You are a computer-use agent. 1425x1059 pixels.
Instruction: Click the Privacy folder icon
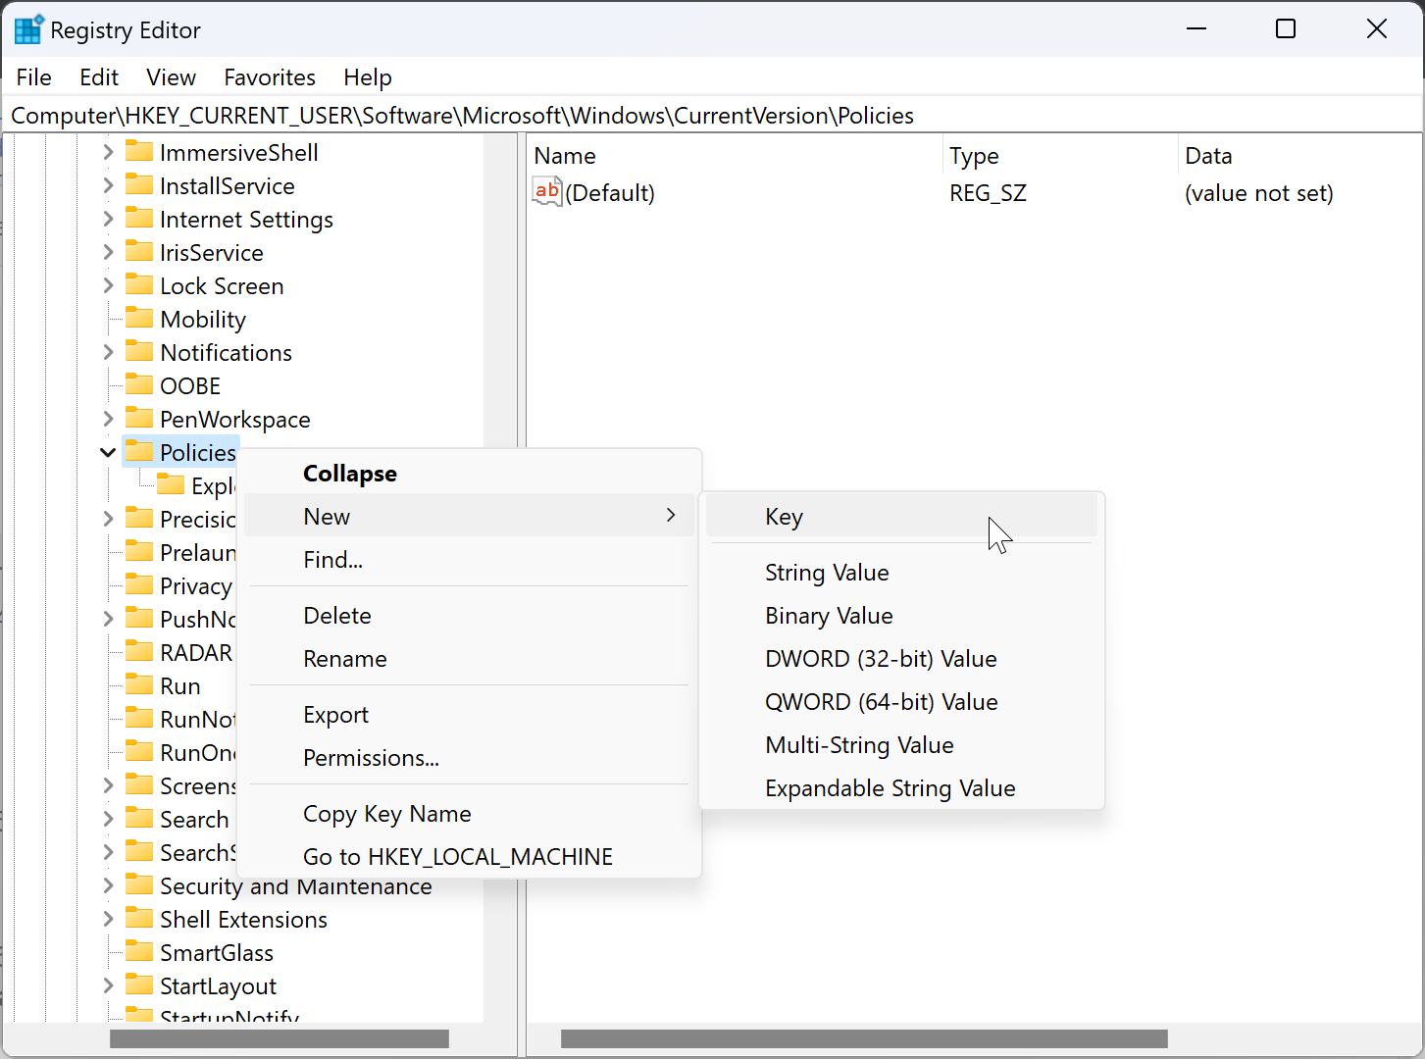coord(139,585)
